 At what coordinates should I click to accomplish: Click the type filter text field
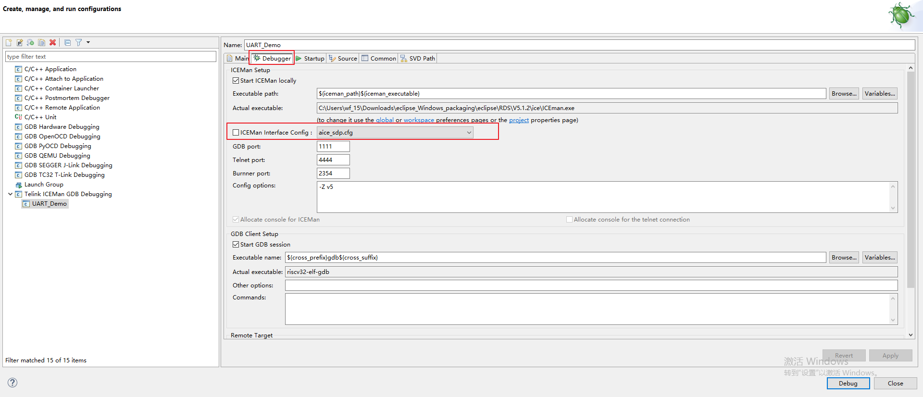point(111,57)
